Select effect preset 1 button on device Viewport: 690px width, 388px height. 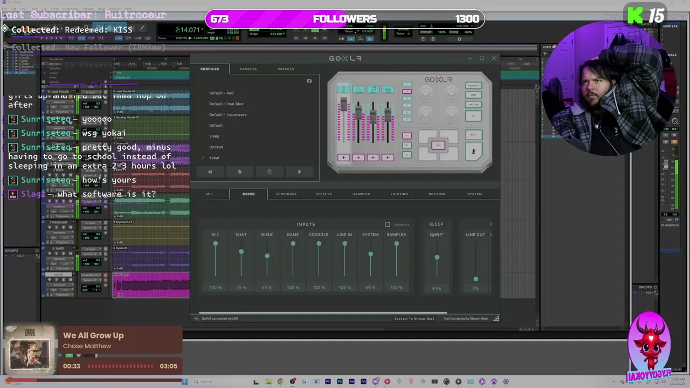(407, 85)
